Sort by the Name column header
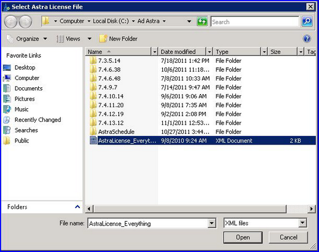The width and height of the screenshot is (319, 252). pos(119,52)
